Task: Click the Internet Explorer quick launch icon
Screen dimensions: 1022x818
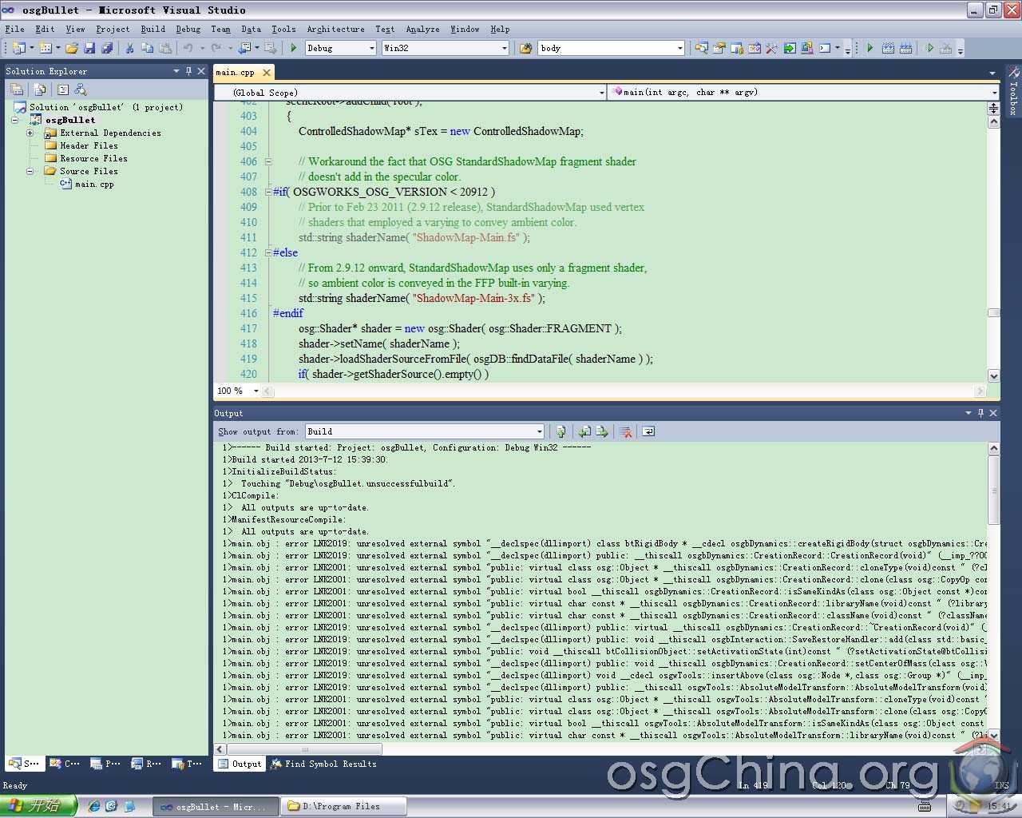Action: pos(94,806)
